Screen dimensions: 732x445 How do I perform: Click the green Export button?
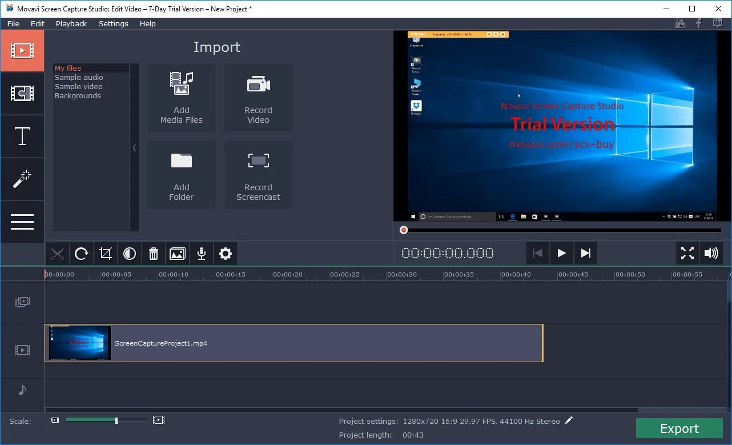(x=679, y=428)
